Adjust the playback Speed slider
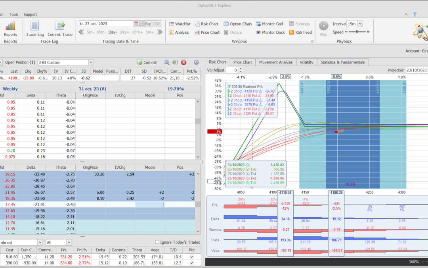The height and width of the screenshot is (268, 428). (357, 32)
